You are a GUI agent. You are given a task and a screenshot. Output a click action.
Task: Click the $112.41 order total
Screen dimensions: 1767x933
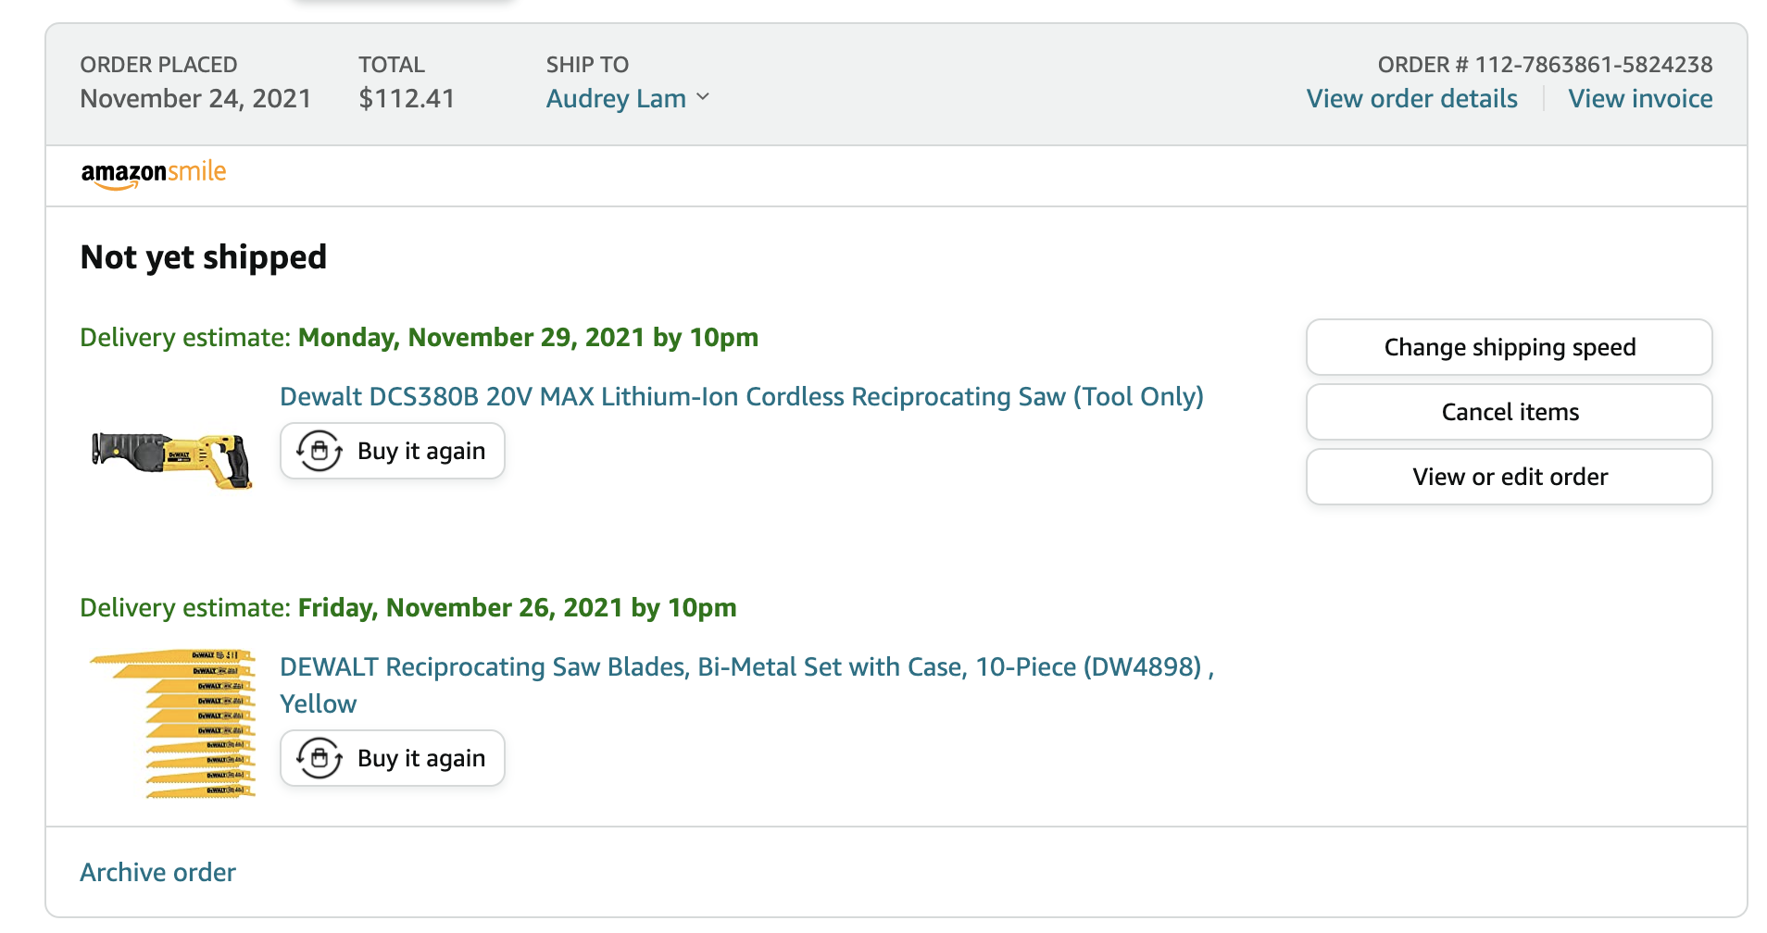pos(407,98)
